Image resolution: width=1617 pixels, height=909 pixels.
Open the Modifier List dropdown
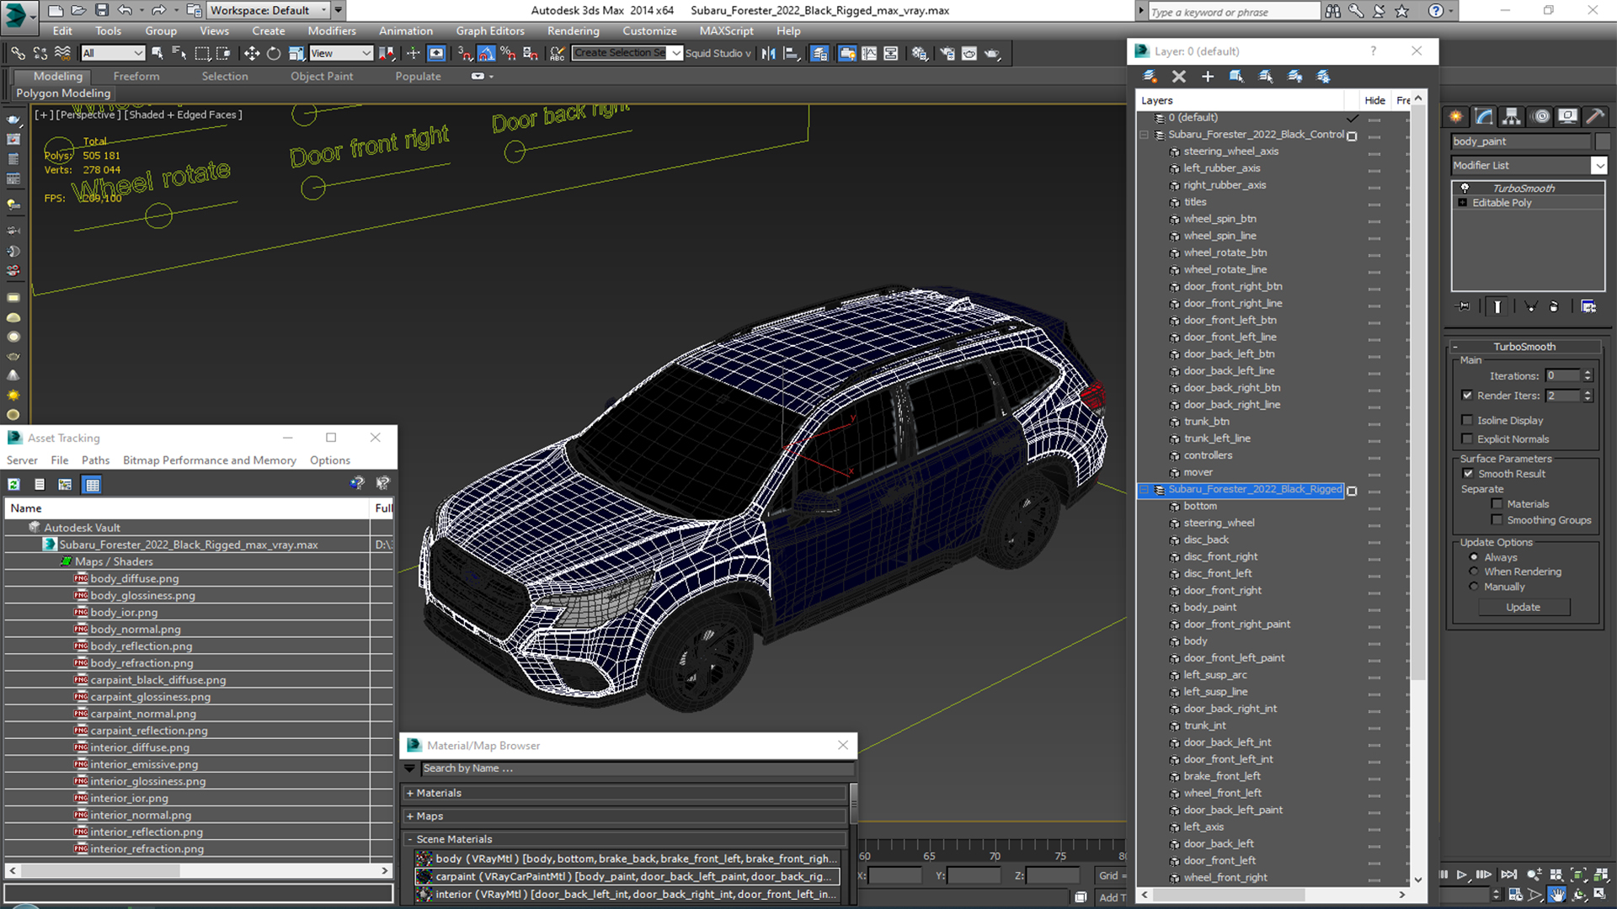tap(1599, 166)
